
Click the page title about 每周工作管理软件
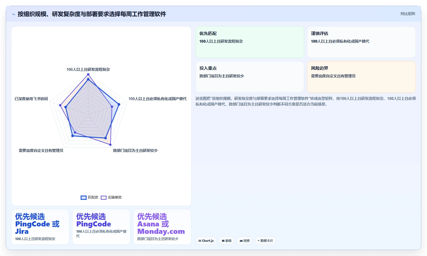click(x=92, y=14)
